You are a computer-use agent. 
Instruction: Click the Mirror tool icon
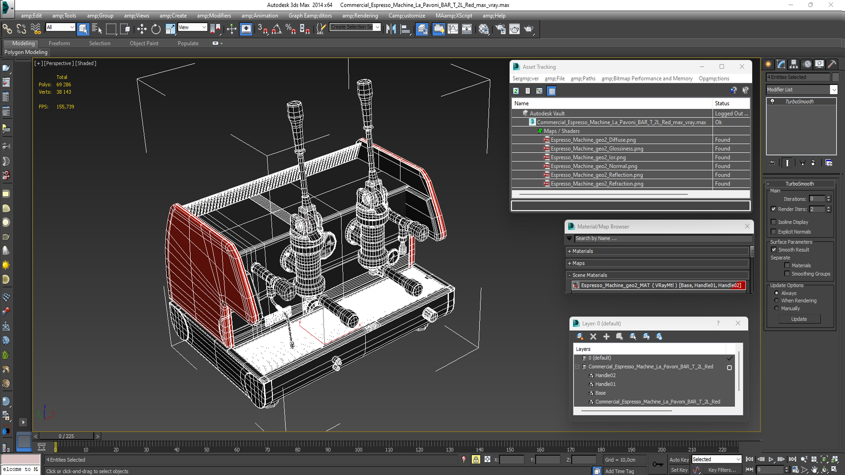[391, 29]
